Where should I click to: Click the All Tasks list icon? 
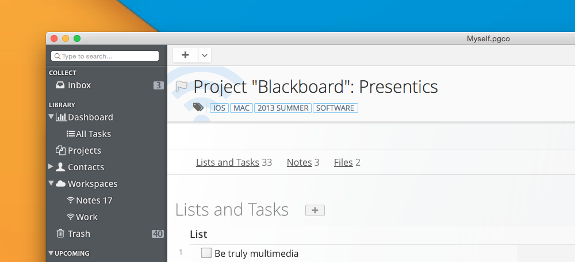[70, 134]
